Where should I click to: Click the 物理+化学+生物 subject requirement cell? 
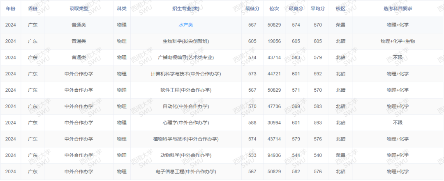(398, 41)
